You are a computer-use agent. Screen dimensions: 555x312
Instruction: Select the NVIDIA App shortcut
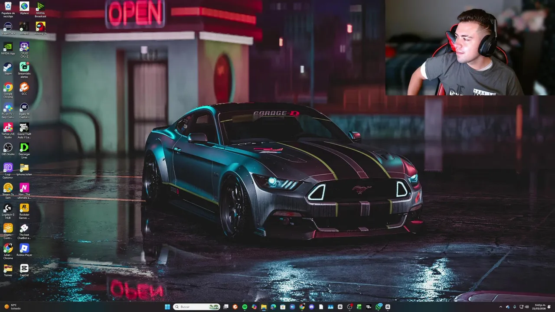pos(8,49)
